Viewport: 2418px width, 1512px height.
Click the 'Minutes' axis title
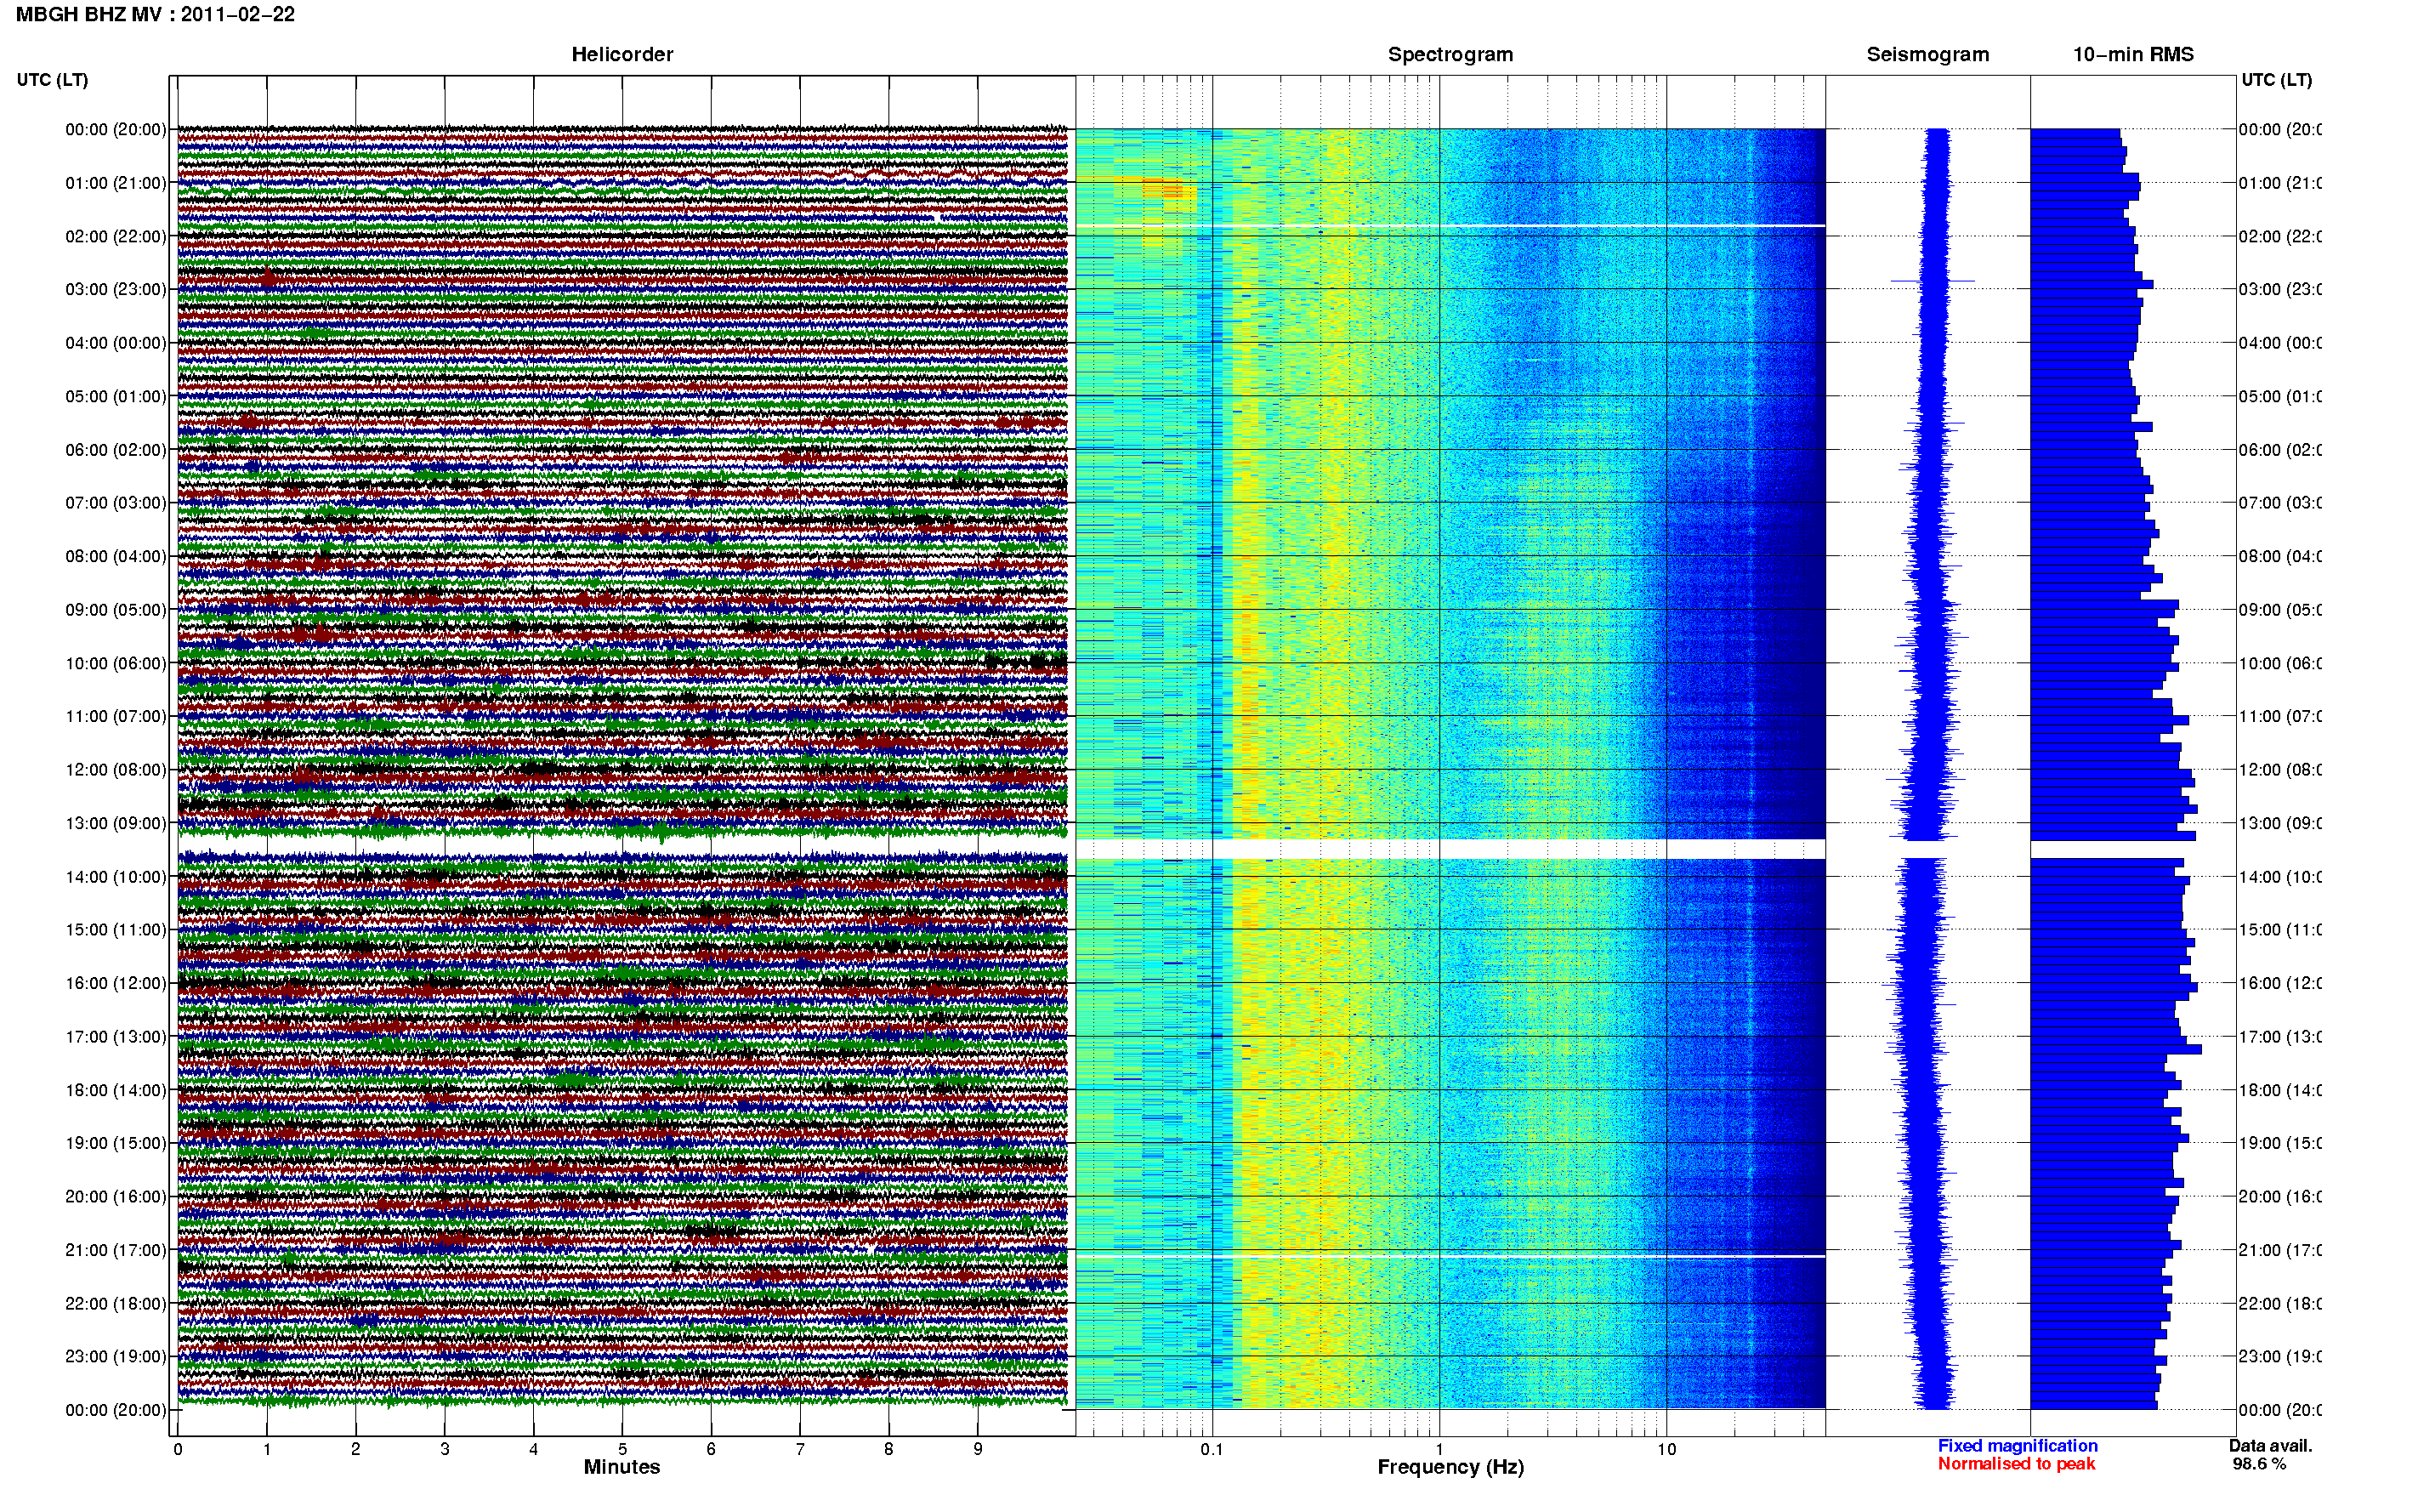[x=622, y=1467]
